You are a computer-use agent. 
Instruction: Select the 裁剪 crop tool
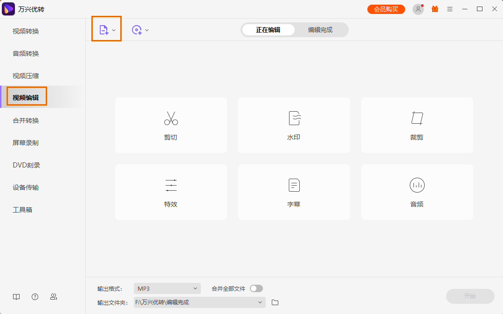pos(416,125)
